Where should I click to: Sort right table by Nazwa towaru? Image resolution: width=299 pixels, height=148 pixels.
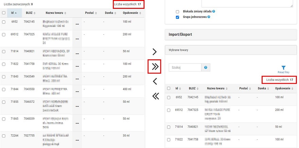pos(217,88)
